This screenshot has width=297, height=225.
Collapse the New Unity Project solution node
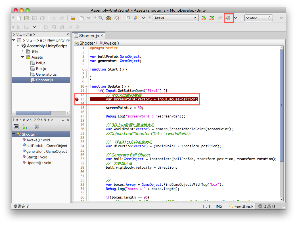pyautogui.click(x=14, y=40)
